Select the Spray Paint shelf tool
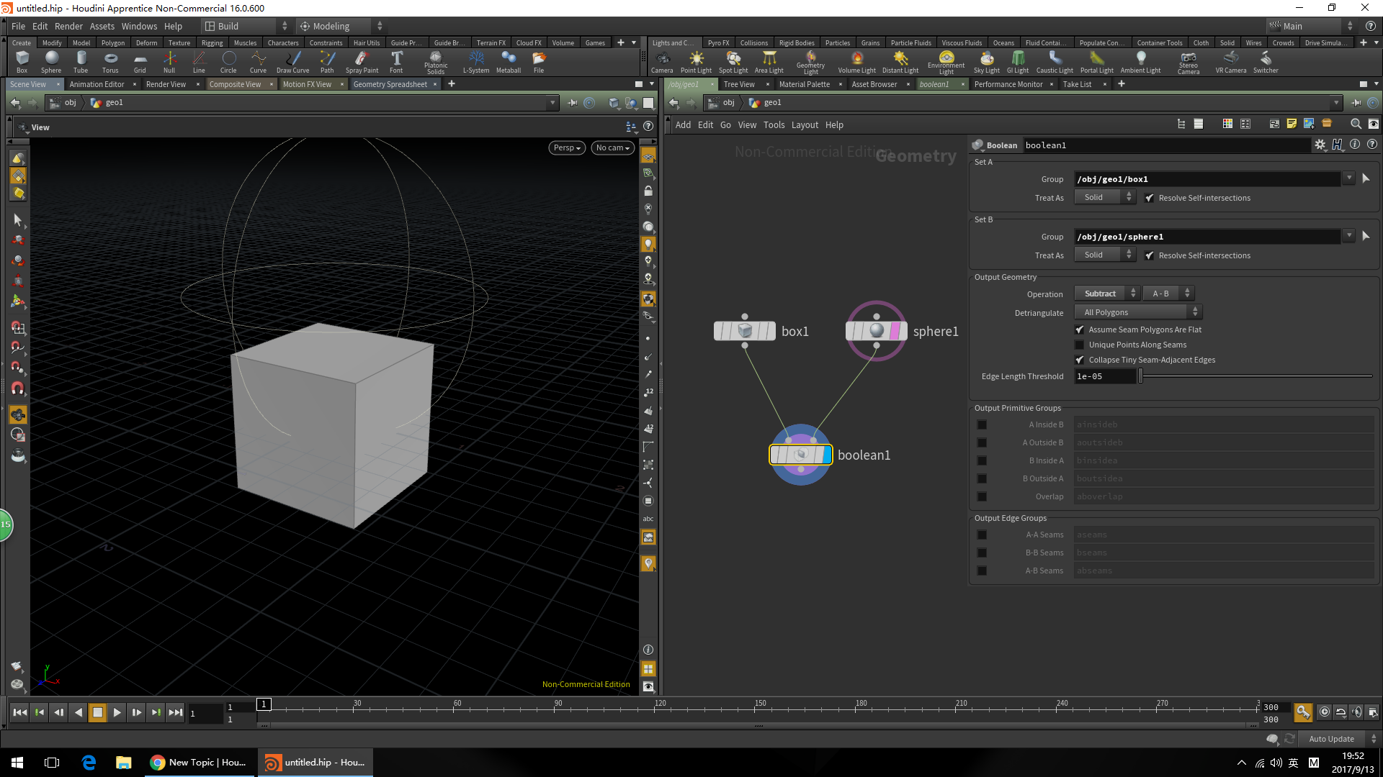The height and width of the screenshot is (777, 1383). tap(362, 62)
